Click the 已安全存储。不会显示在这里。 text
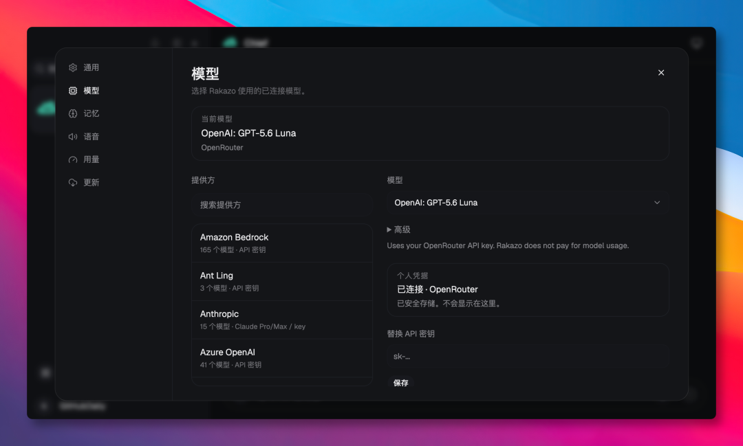Viewport: 743px width, 446px height. 450,304
